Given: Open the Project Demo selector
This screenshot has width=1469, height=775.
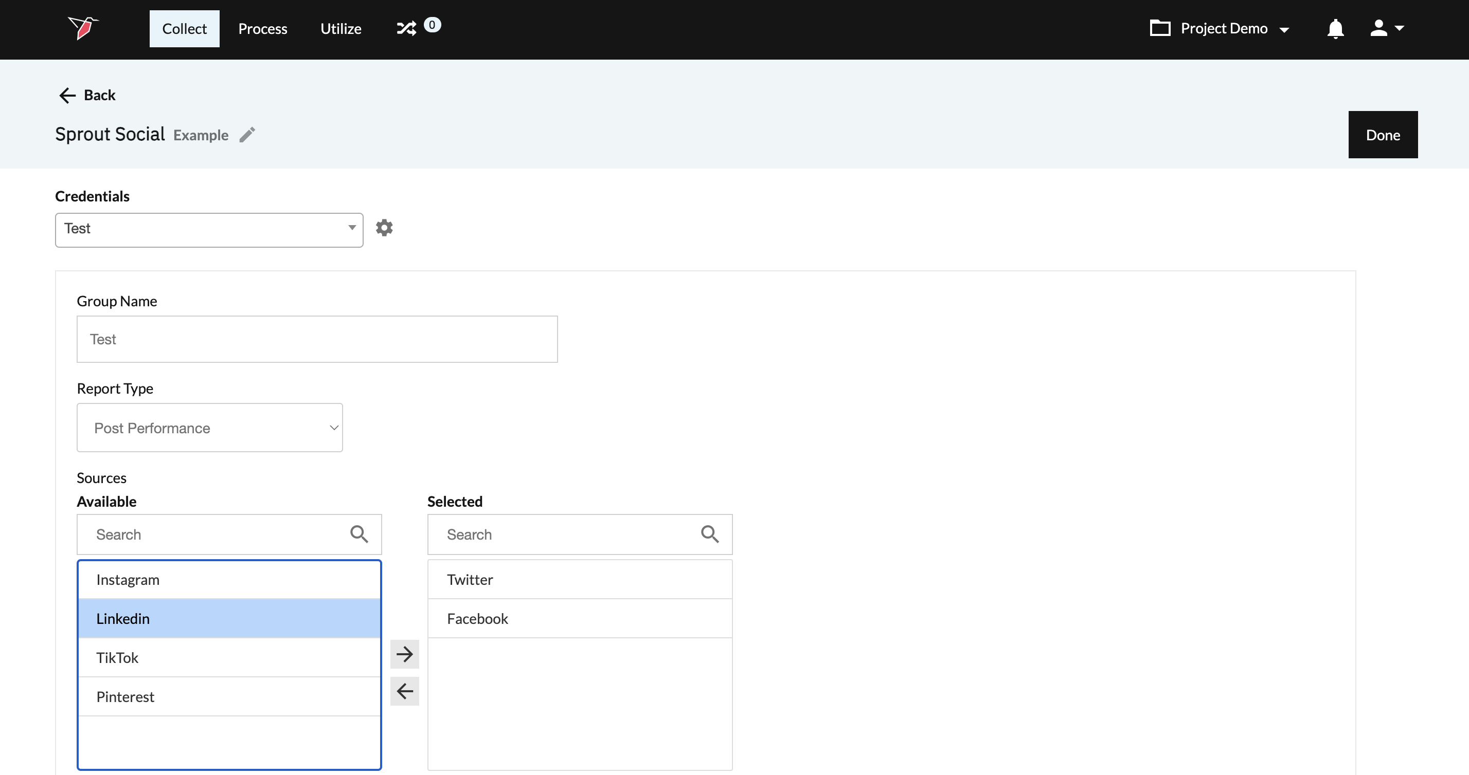Looking at the screenshot, I should (1220, 28).
